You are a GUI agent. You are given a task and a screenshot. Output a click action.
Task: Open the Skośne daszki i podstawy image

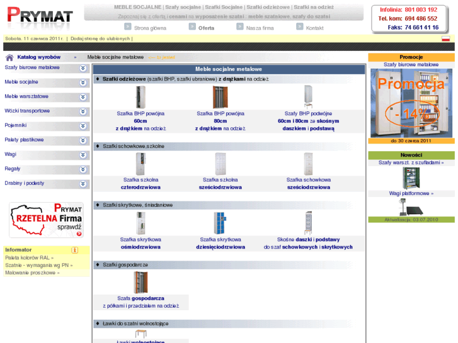pos(308,223)
